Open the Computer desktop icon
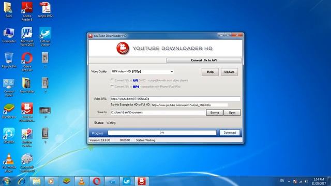Screen dimensions: 331x186 click(x=9, y=35)
